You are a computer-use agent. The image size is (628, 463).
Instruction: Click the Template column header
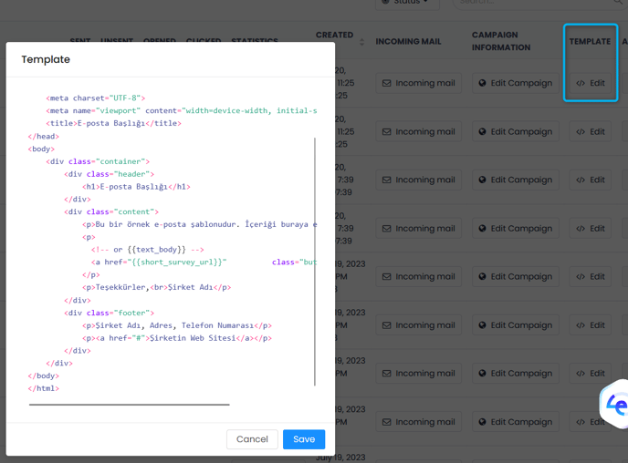(590, 42)
